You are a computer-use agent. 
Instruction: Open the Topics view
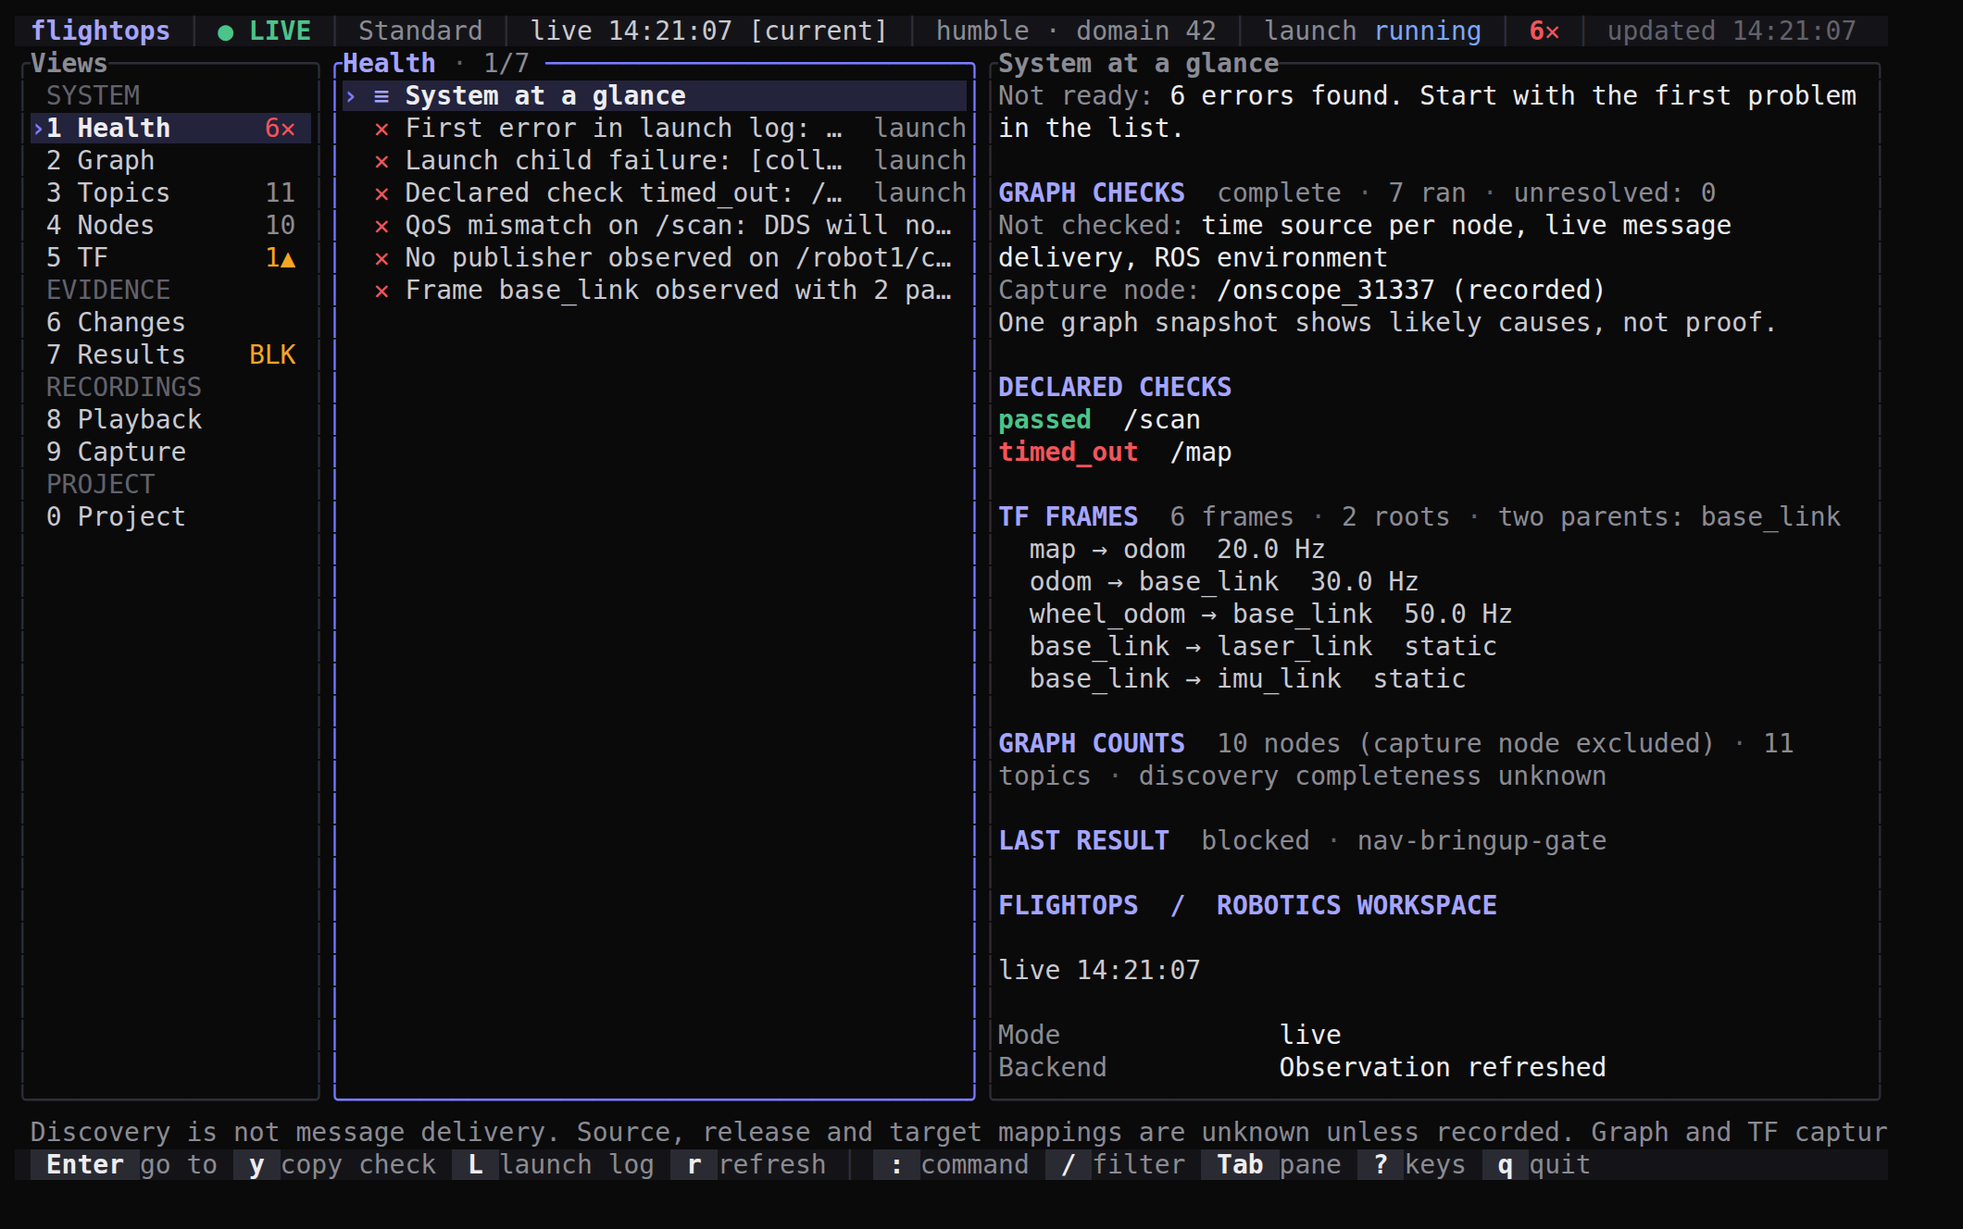tap(170, 192)
